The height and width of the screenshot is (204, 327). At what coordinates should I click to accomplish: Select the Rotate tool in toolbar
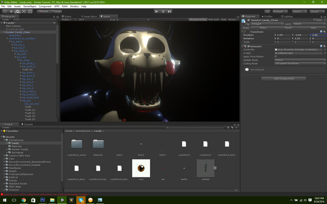pyautogui.click(x=18, y=11)
